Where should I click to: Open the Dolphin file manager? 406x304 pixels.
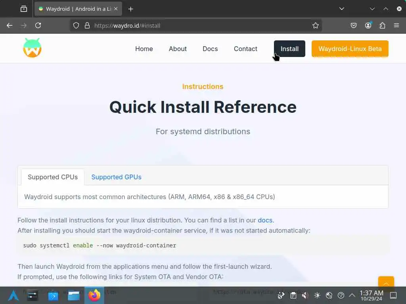[73, 295]
